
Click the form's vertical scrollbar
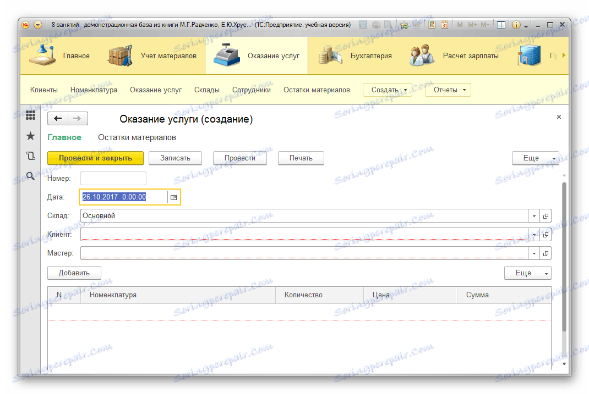coord(564,257)
